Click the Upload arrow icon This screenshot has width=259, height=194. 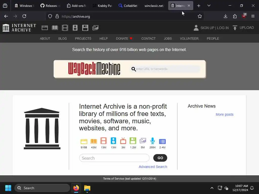(235, 28)
